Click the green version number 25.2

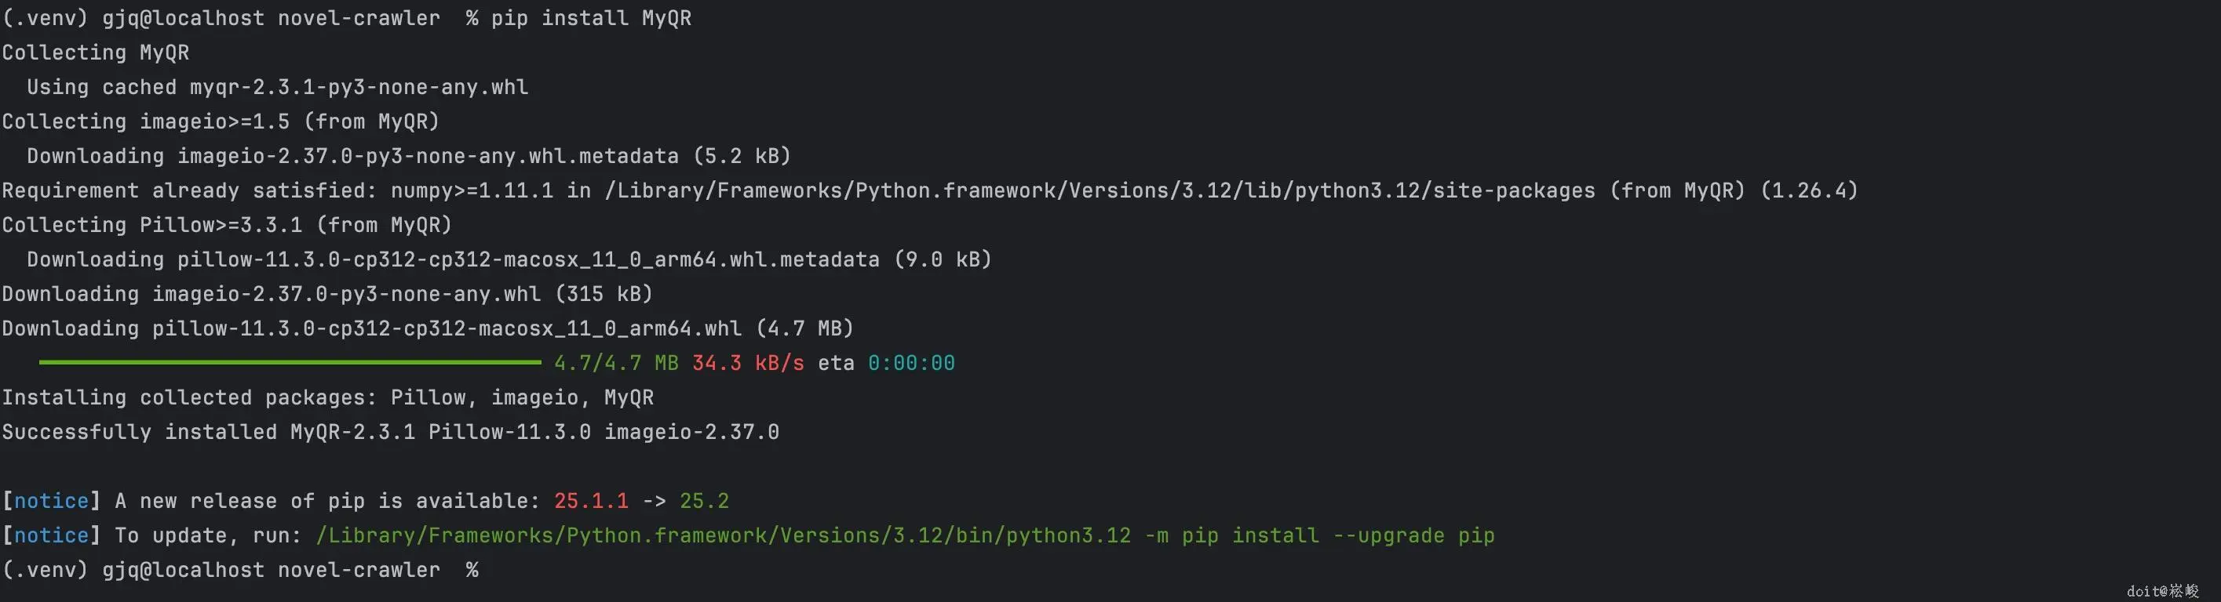(x=703, y=501)
